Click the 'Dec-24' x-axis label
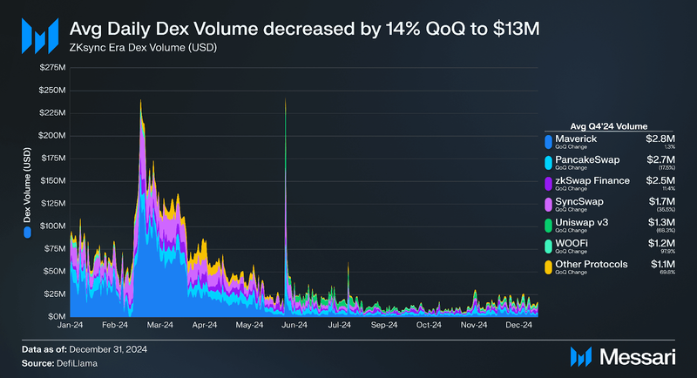This screenshot has height=378, width=697. click(x=518, y=325)
